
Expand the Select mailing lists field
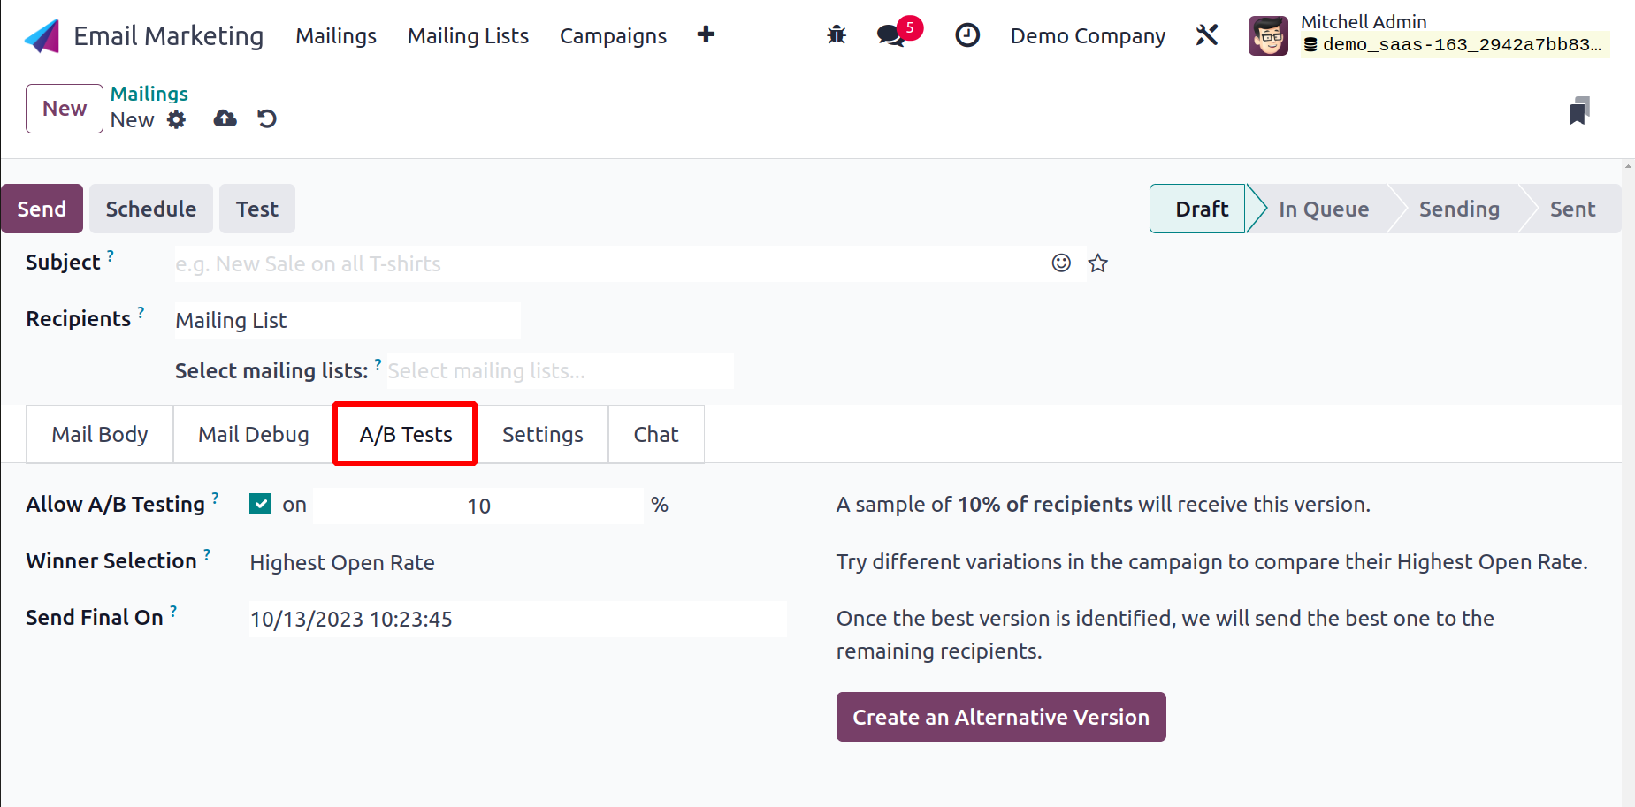pos(560,371)
